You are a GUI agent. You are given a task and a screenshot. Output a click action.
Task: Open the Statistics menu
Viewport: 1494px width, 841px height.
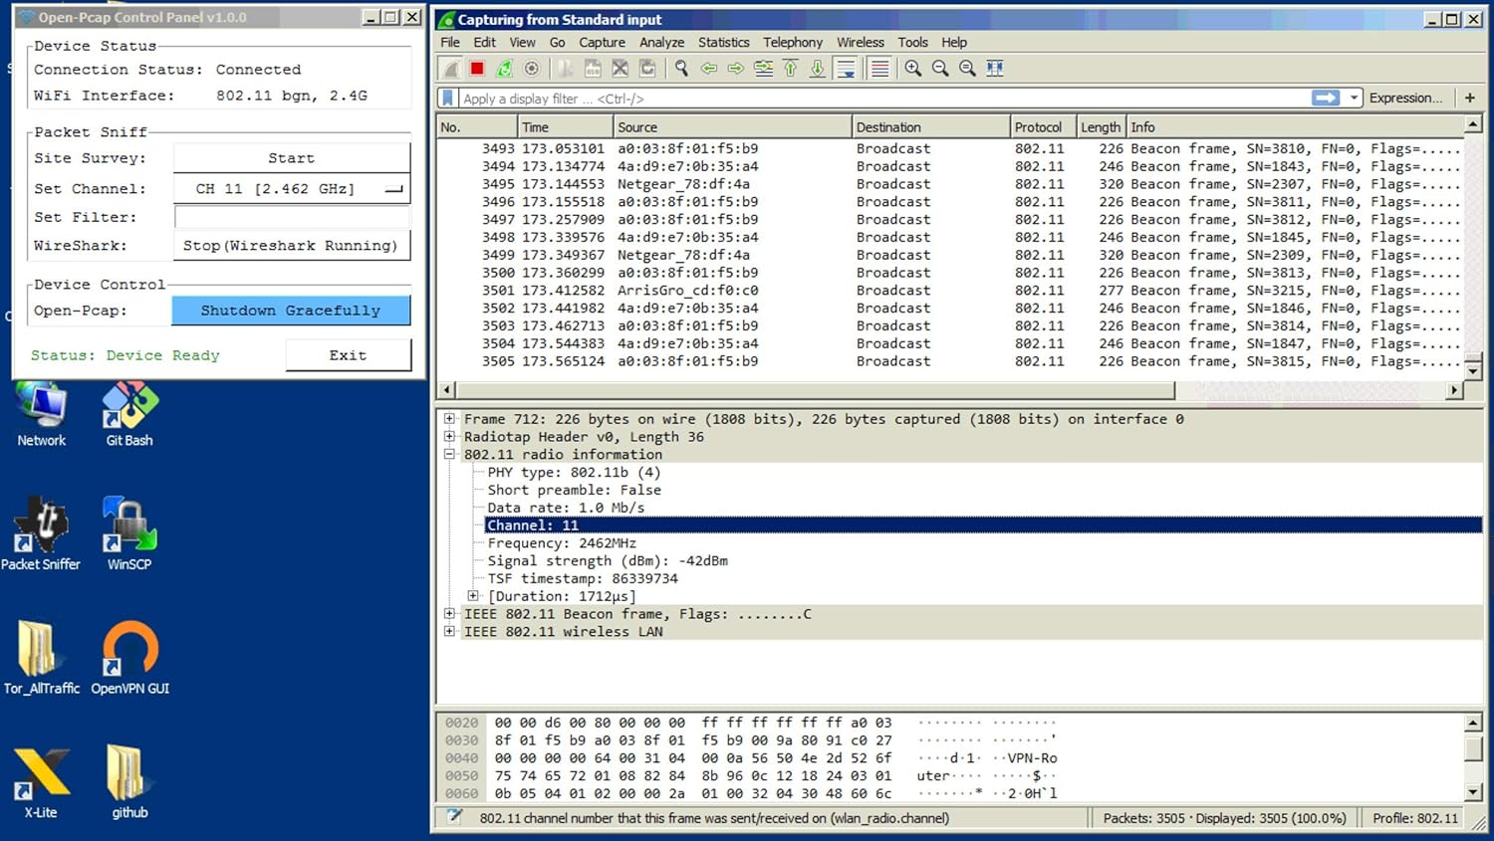pyautogui.click(x=723, y=43)
